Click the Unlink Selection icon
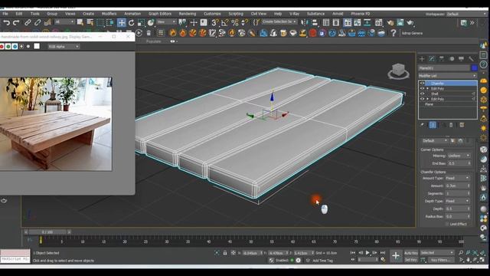The image size is (490, 276). [38, 22]
